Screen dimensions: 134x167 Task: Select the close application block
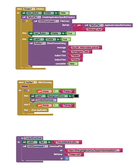(x=39, y=110)
